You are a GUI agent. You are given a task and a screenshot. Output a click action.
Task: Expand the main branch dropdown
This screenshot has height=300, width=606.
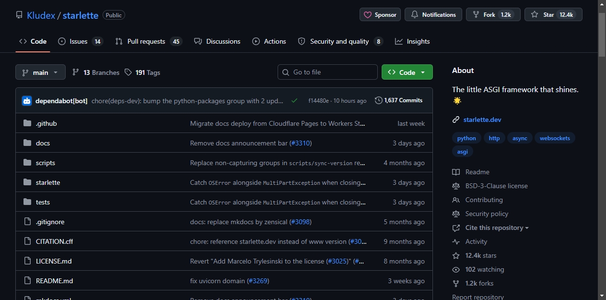(x=40, y=72)
